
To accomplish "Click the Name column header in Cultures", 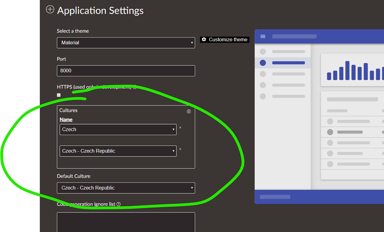I will point(66,119).
